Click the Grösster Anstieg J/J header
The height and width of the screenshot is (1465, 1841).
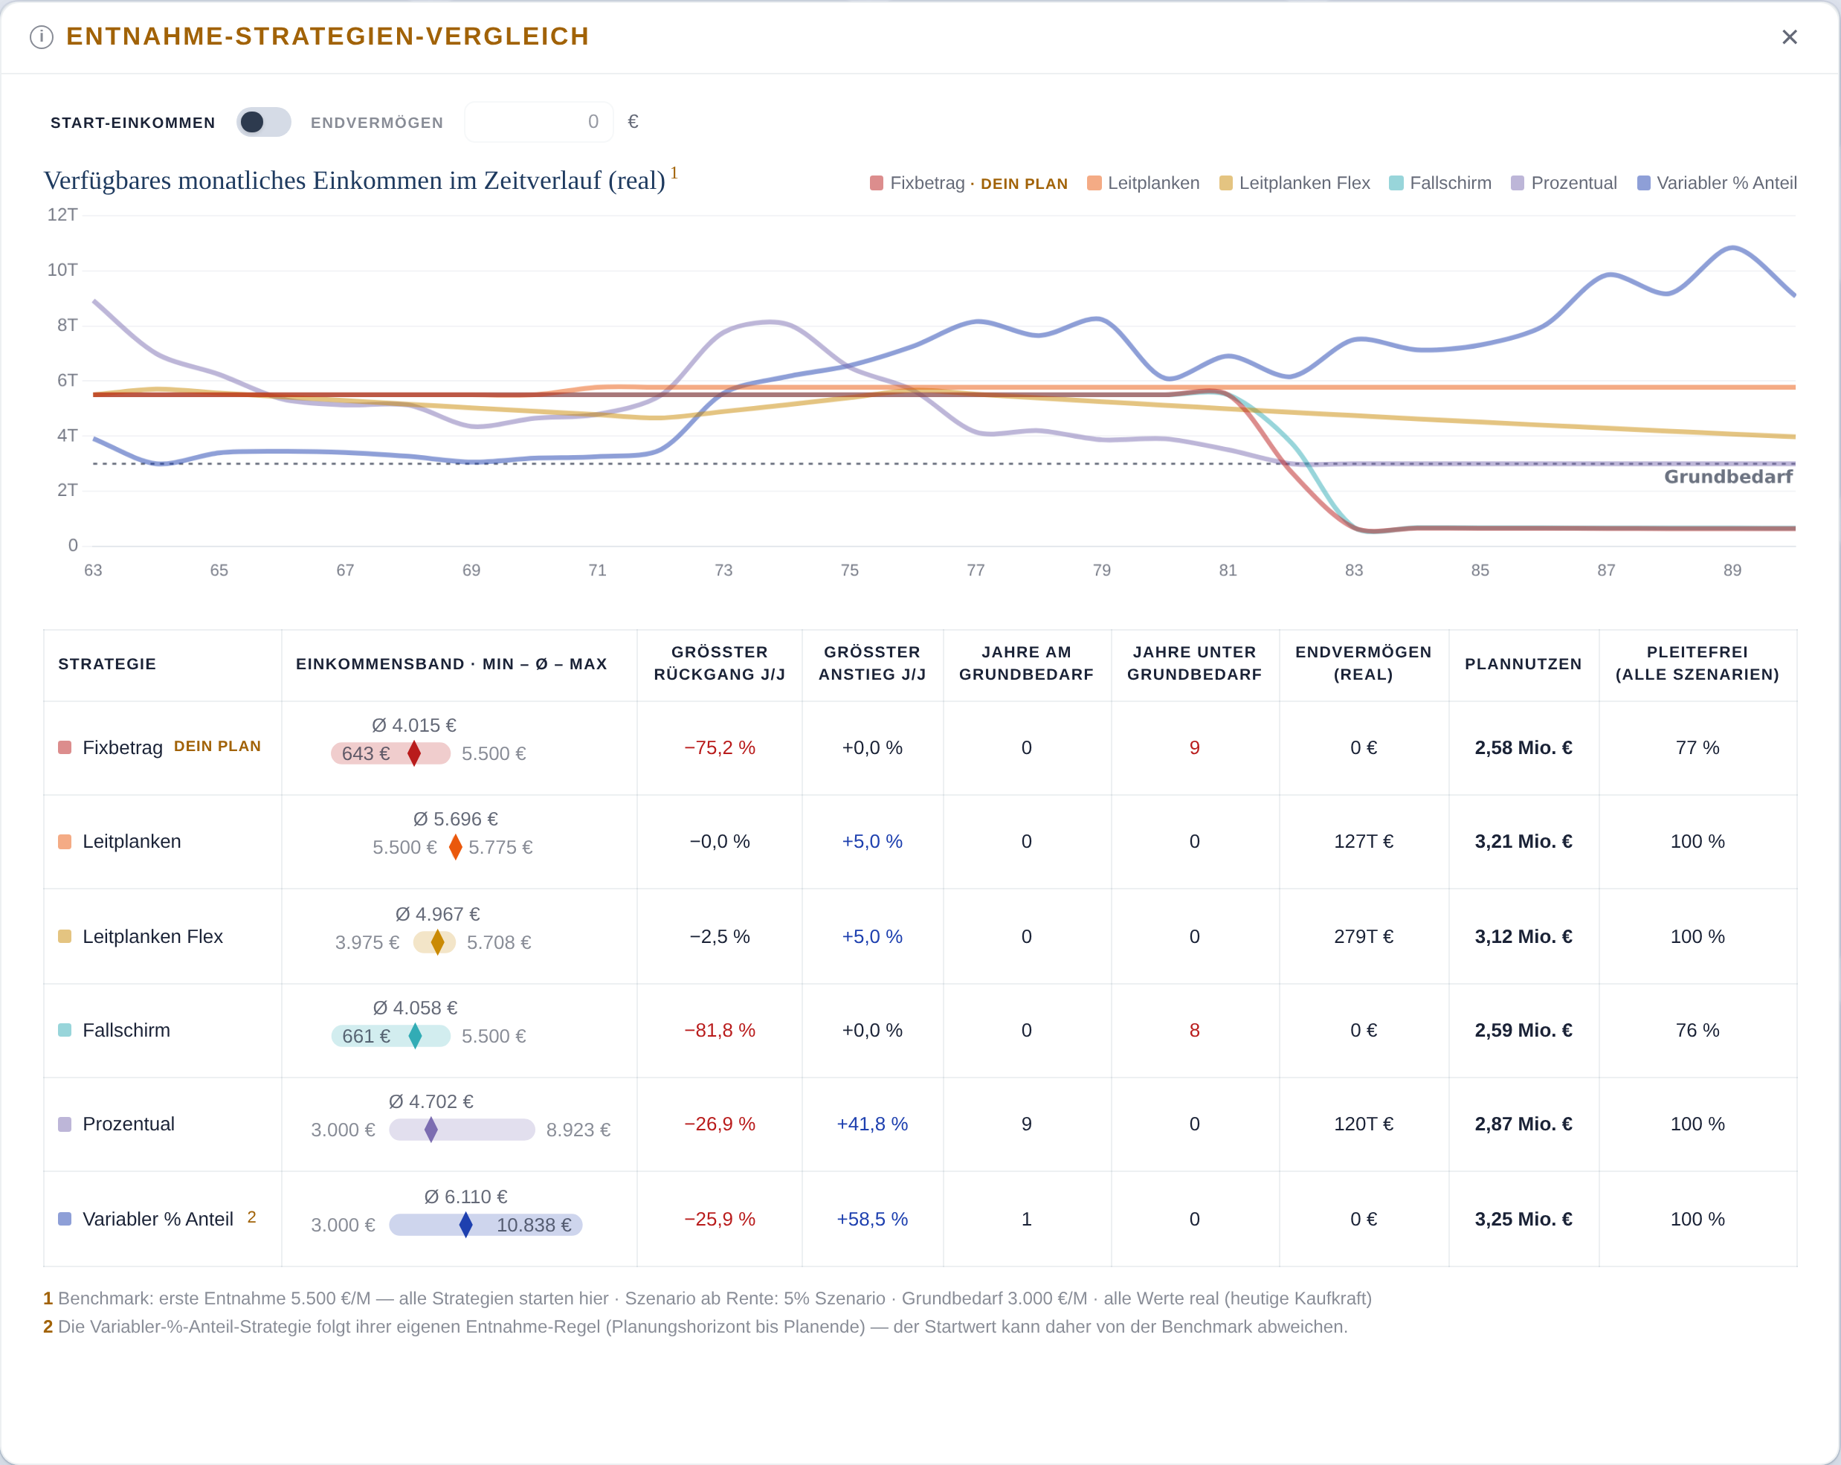tap(873, 663)
